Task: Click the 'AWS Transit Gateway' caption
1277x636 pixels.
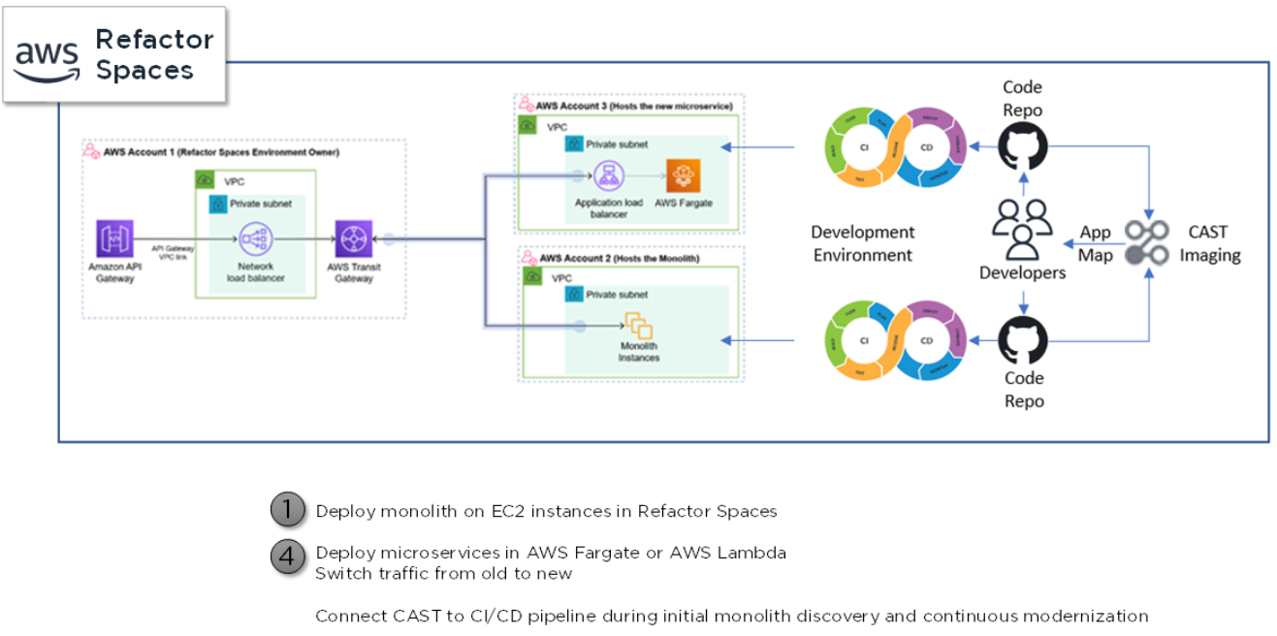Action: point(352,272)
